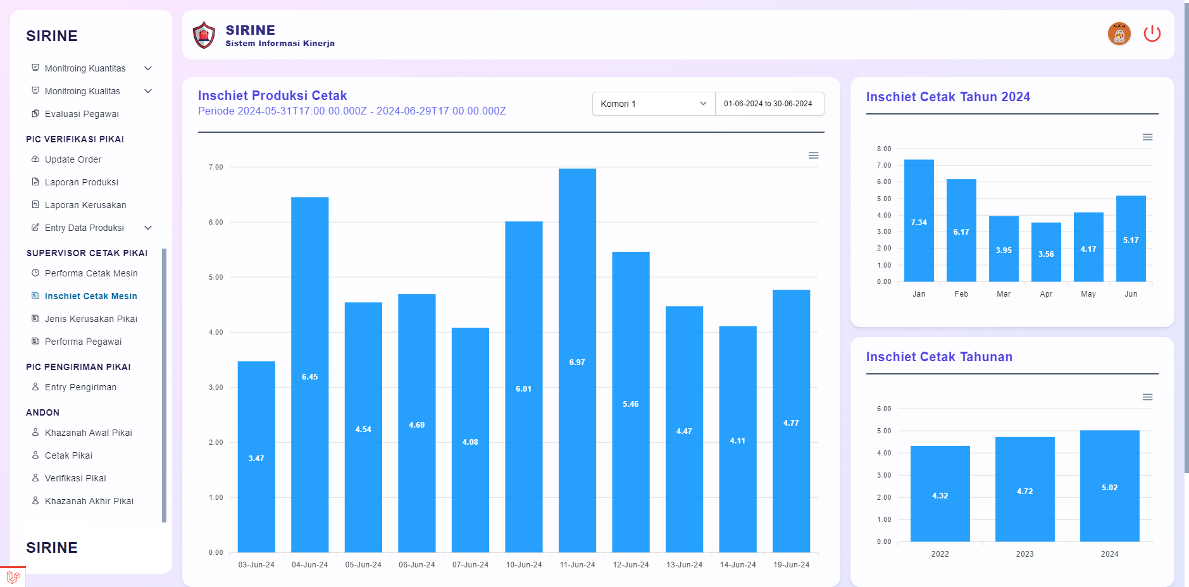Expand the Monitroing Kualitas chevron
This screenshot has width=1189, height=587.
[148, 91]
